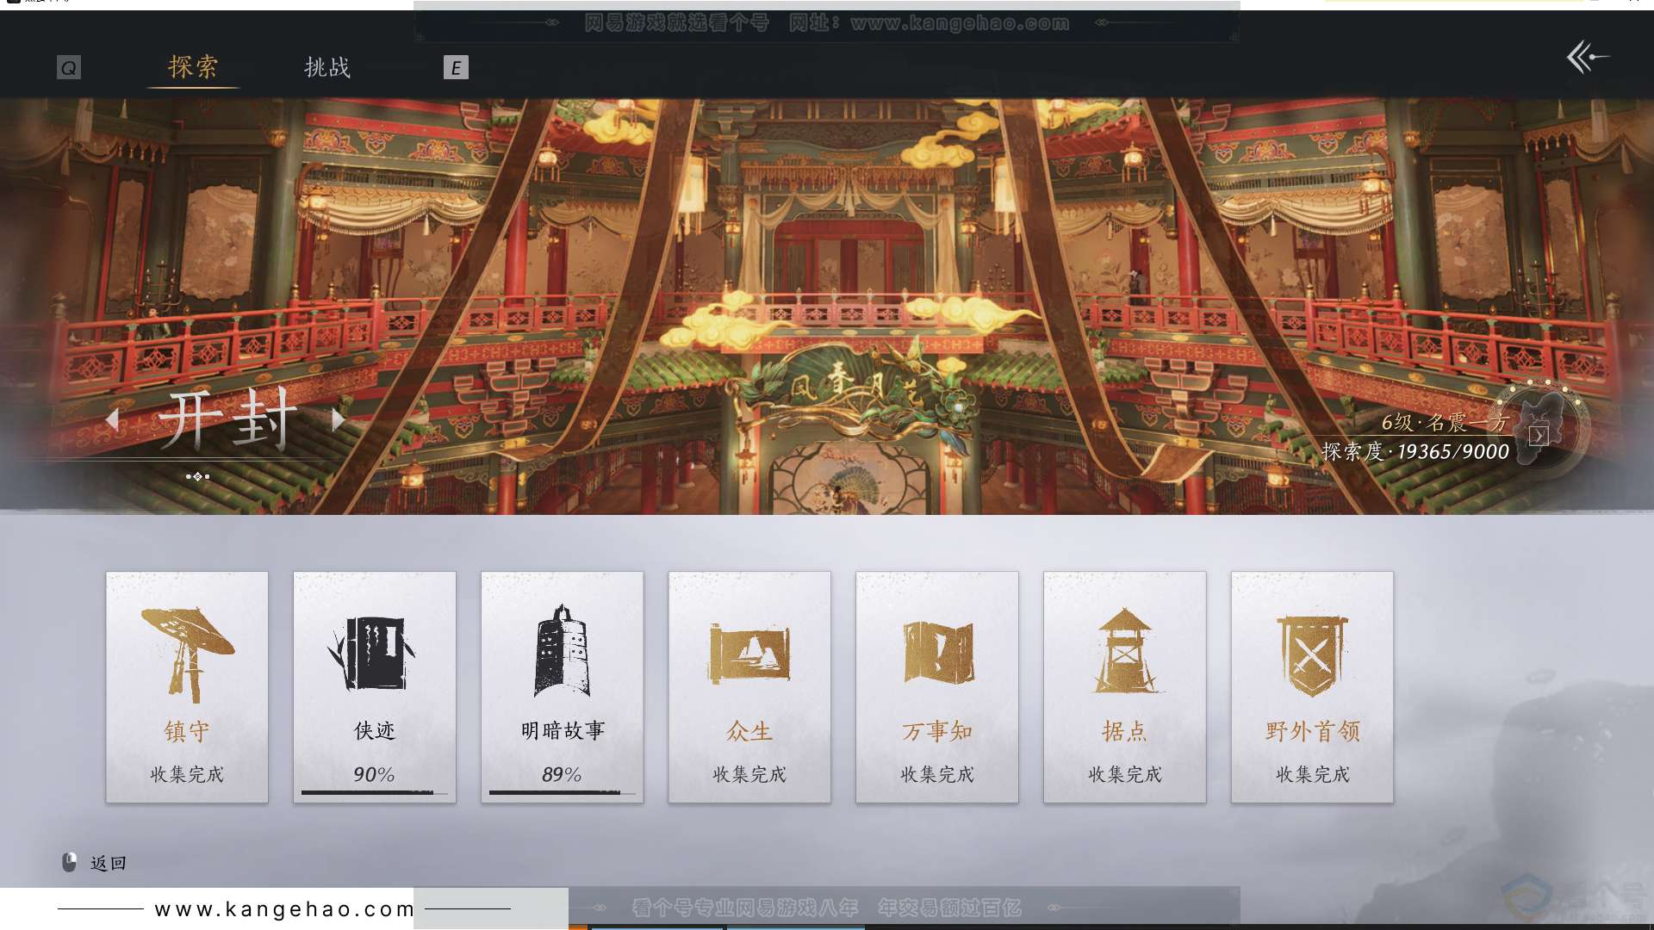Switch to the 挑战 tab
Screen dimensions: 1654x930
pyautogui.click(x=327, y=67)
